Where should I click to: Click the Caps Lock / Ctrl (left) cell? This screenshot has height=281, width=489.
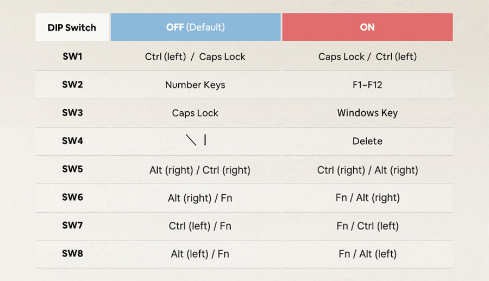[x=367, y=57]
